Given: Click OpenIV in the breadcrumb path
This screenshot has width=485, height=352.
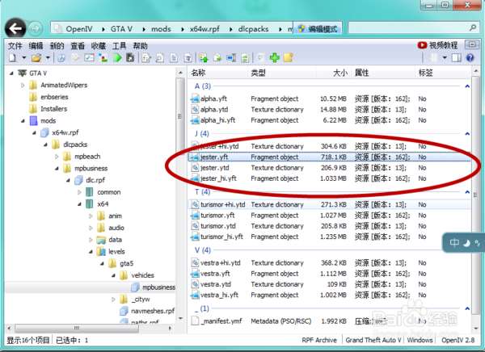Looking at the screenshot, I should tap(79, 29).
